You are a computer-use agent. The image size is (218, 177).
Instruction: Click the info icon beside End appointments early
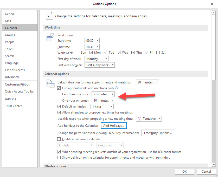(x=117, y=88)
